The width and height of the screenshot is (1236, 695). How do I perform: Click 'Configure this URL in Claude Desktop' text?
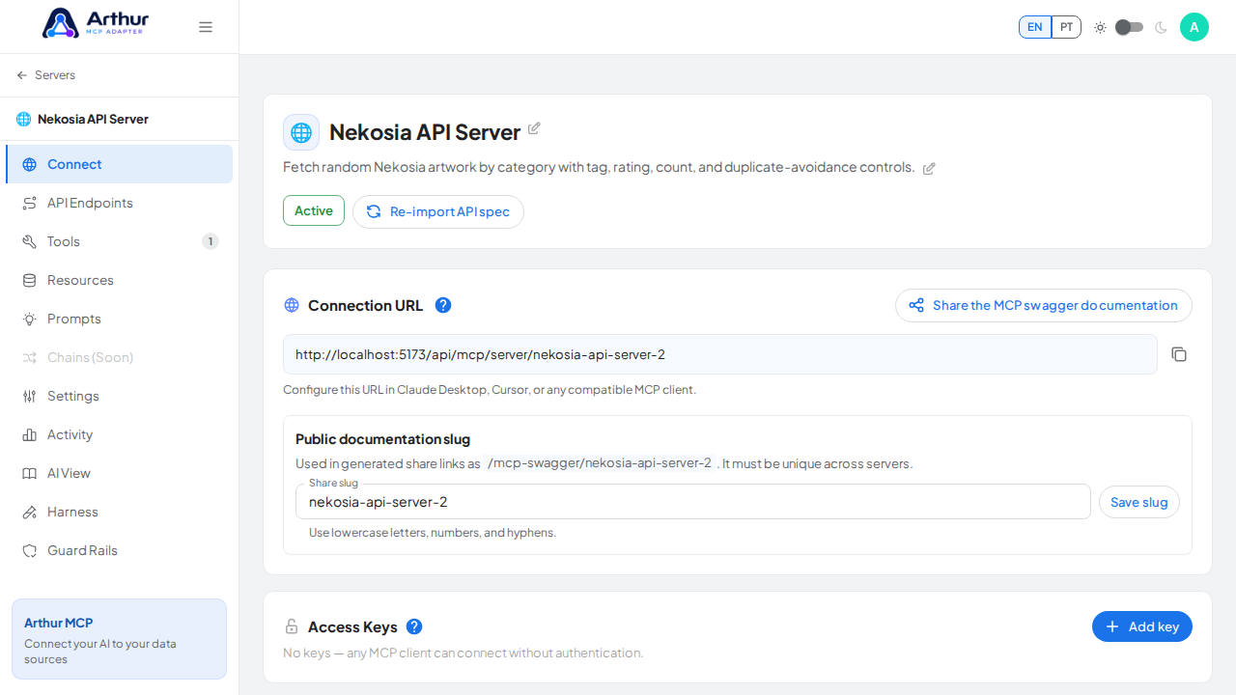(x=490, y=390)
